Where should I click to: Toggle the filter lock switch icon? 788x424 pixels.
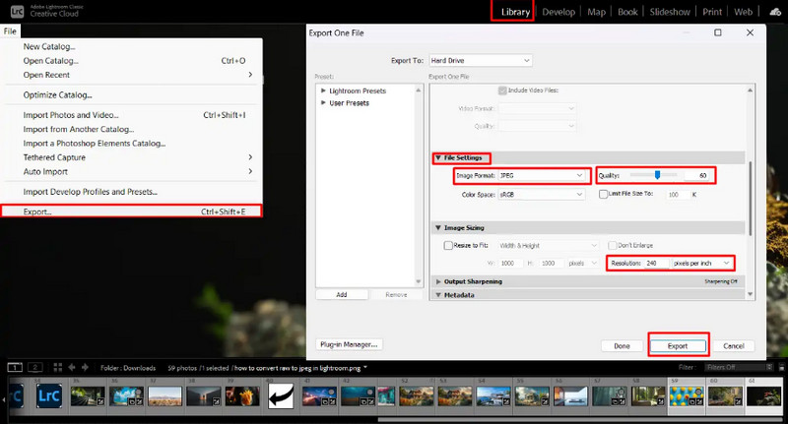(x=781, y=367)
